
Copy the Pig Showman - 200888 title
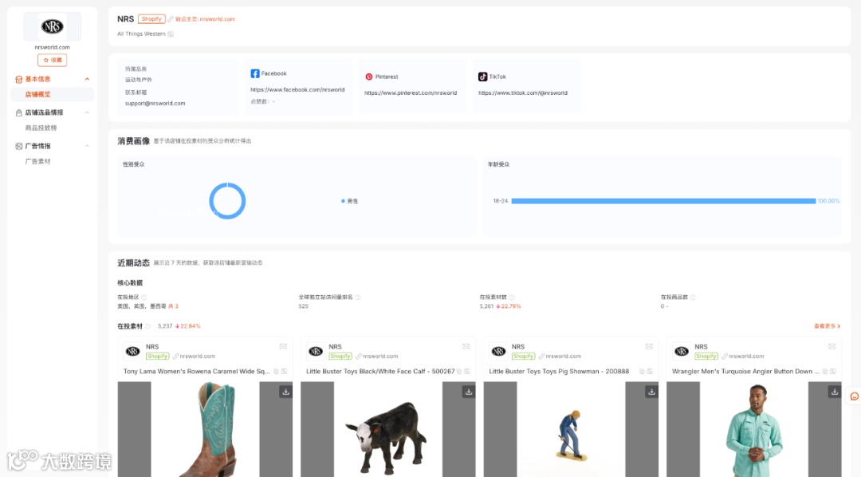coord(642,372)
